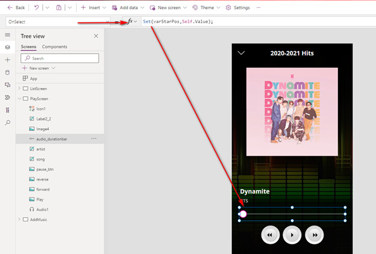Screen dimensions: 376x254
Task: Select Image4 in the tree
Action: [42, 129]
